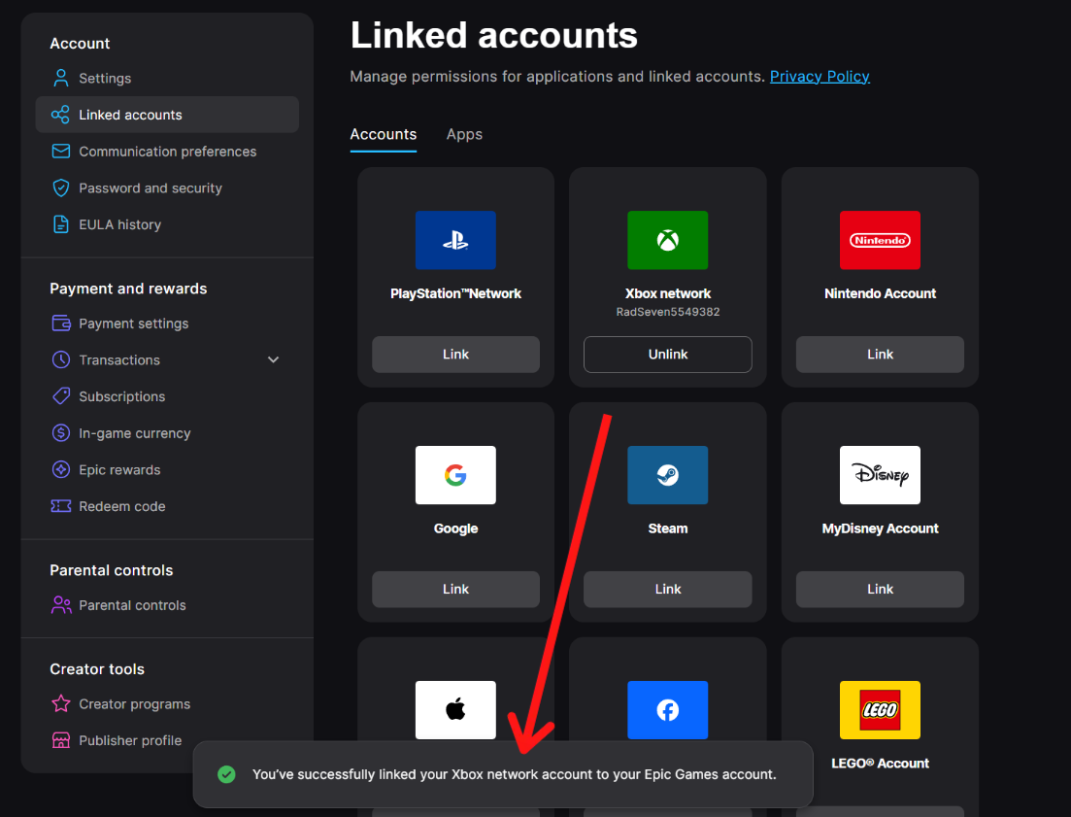1071x817 pixels.
Task: Click the Xbox network logo tile
Action: coord(668,240)
